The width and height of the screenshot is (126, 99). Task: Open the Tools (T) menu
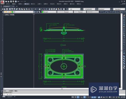(39, 4)
